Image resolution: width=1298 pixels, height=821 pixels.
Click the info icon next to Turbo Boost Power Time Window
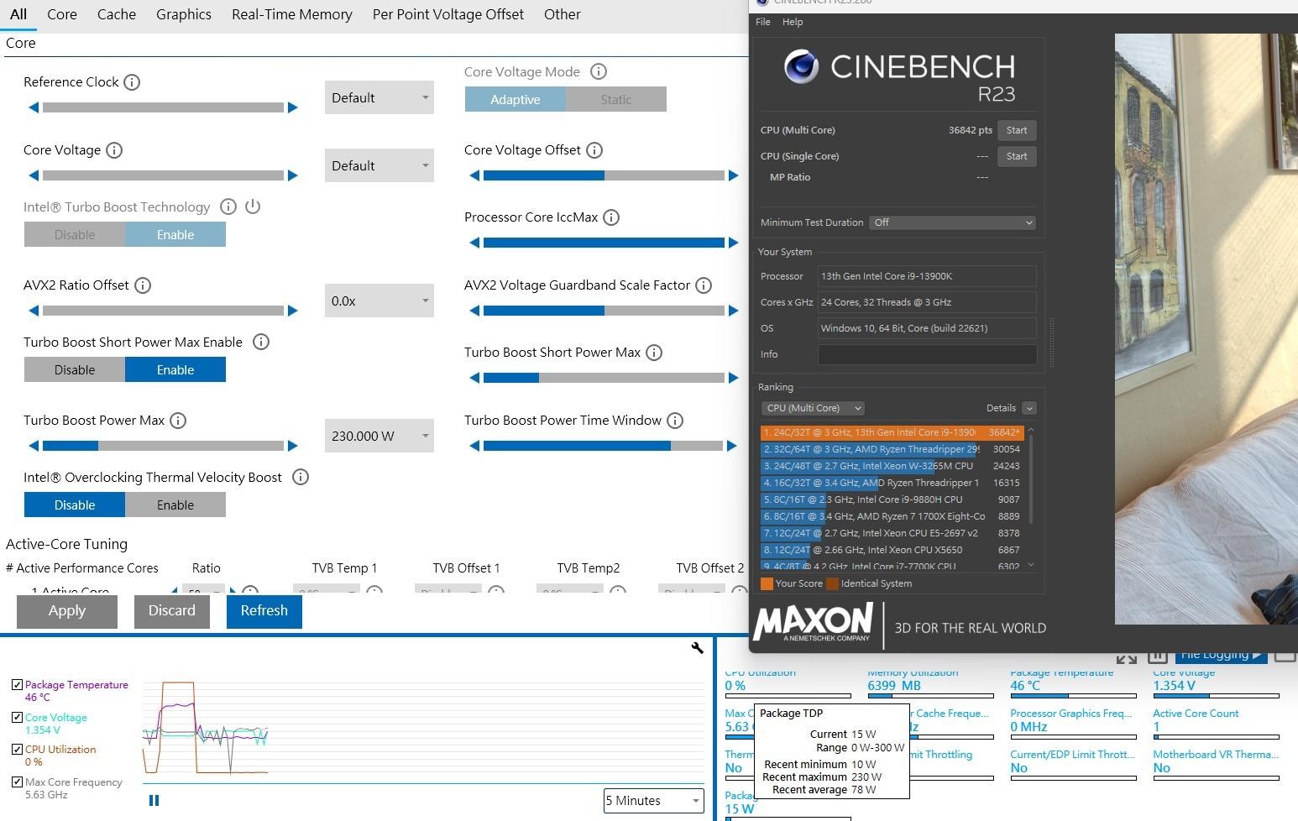tap(675, 421)
